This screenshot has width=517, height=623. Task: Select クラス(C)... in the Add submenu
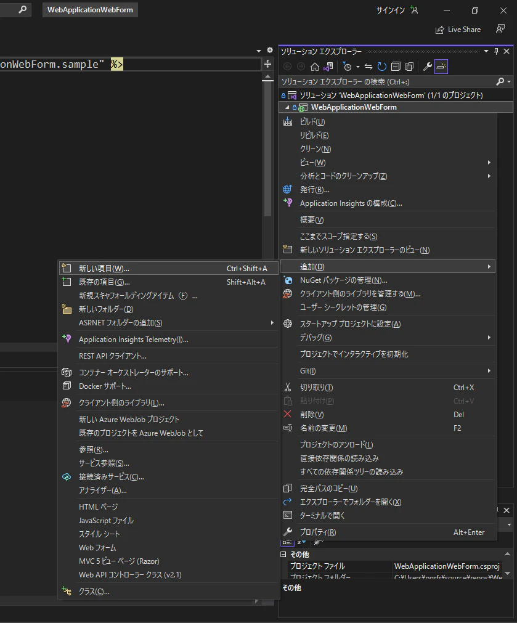point(168,591)
